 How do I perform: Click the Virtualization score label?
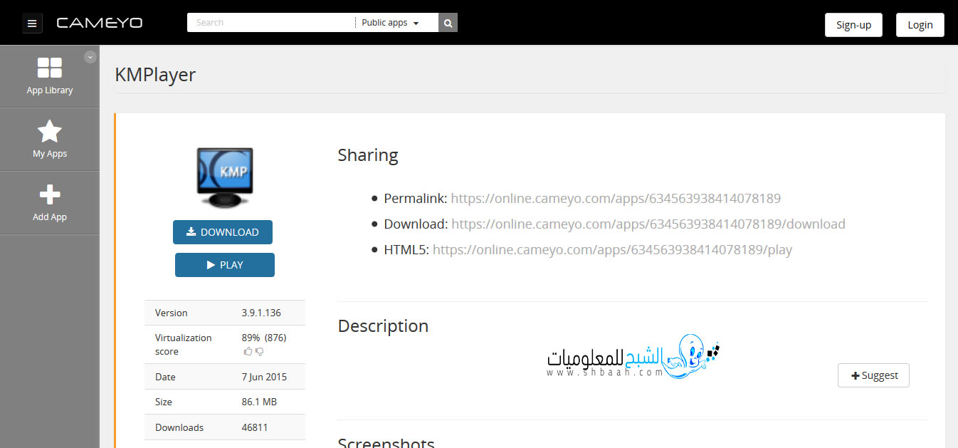tap(184, 345)
